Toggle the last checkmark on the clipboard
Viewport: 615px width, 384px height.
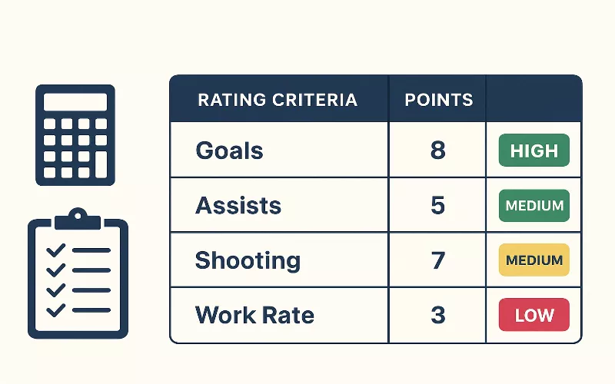coord(55,311)
